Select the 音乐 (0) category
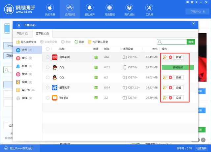 pos(27,58)
